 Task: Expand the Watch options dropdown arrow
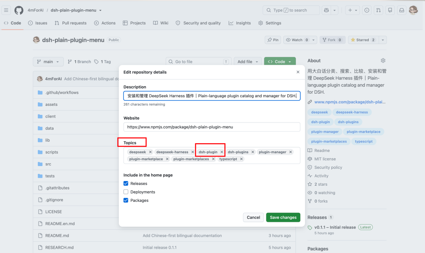coord(314,40)
